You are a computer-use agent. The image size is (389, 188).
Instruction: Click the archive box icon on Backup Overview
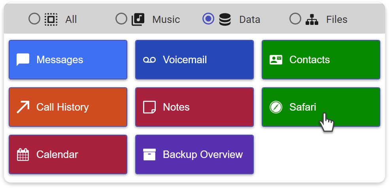pos(149,154)
